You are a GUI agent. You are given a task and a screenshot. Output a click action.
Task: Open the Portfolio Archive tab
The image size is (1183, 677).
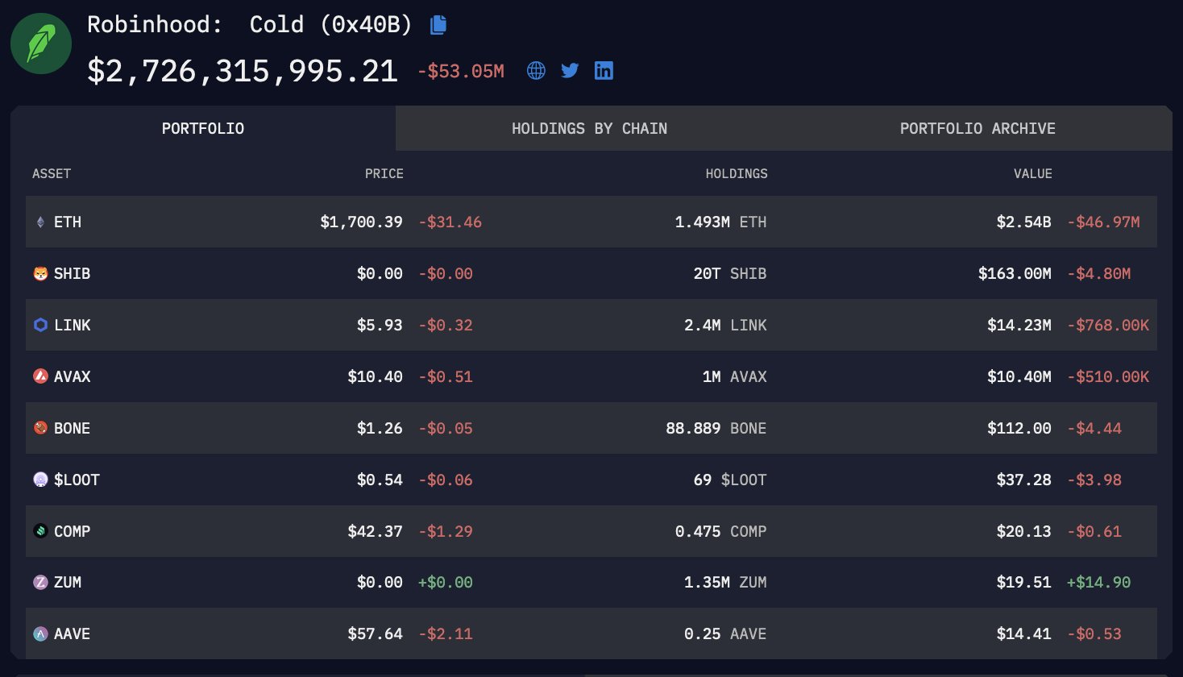pos(977,128)
